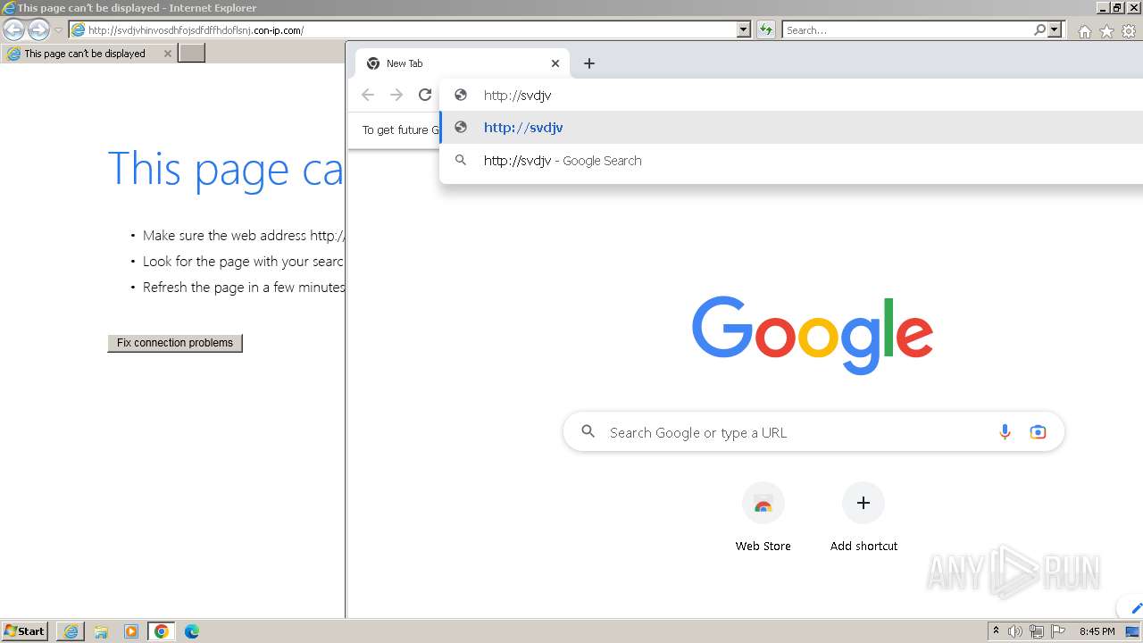Close the IE 'This page can't be displayed' tab
Viewport: 1143px width, 643px height.
click(x=167, y=54)
